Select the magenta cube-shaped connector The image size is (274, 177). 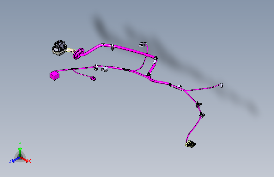tap(55, 76)
